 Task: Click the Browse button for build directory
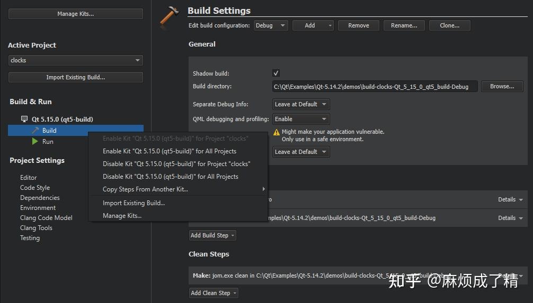[x=502, y=86]
